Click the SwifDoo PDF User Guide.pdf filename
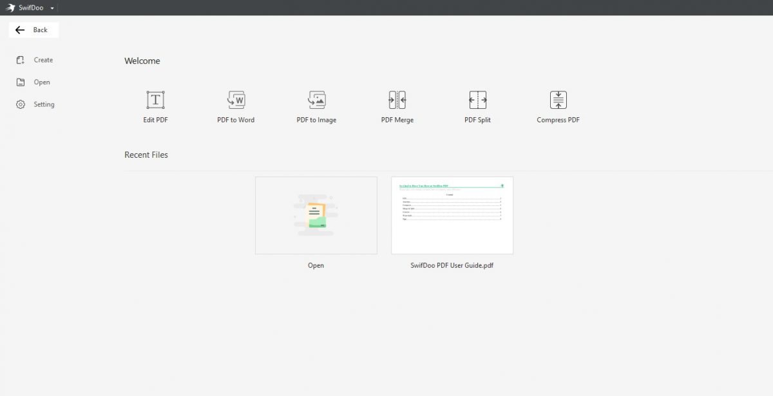 point(452,265)
